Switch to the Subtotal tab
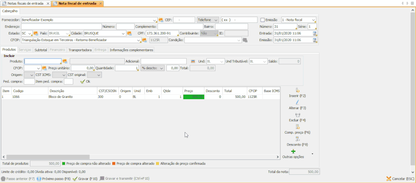416x183 pixels. click(41, 50)
